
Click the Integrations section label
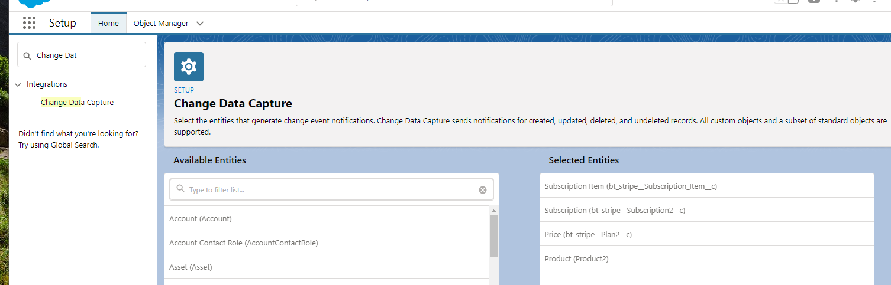coord(47,84)
